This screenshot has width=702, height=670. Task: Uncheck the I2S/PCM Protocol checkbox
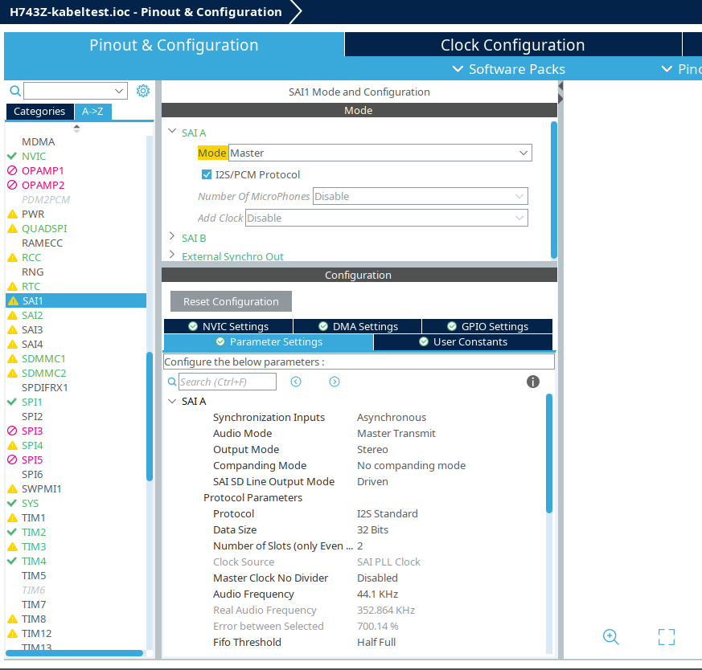(x=205, y=175)
